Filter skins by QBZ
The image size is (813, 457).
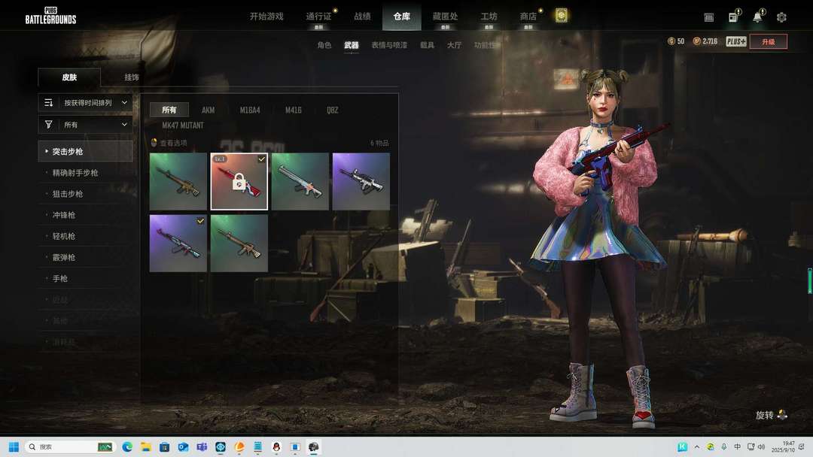point(333,110)
